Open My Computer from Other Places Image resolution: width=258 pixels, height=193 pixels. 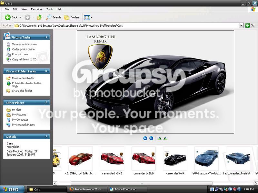(20, 120)
